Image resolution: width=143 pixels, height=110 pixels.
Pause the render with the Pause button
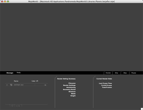click(x=134, y=73)
